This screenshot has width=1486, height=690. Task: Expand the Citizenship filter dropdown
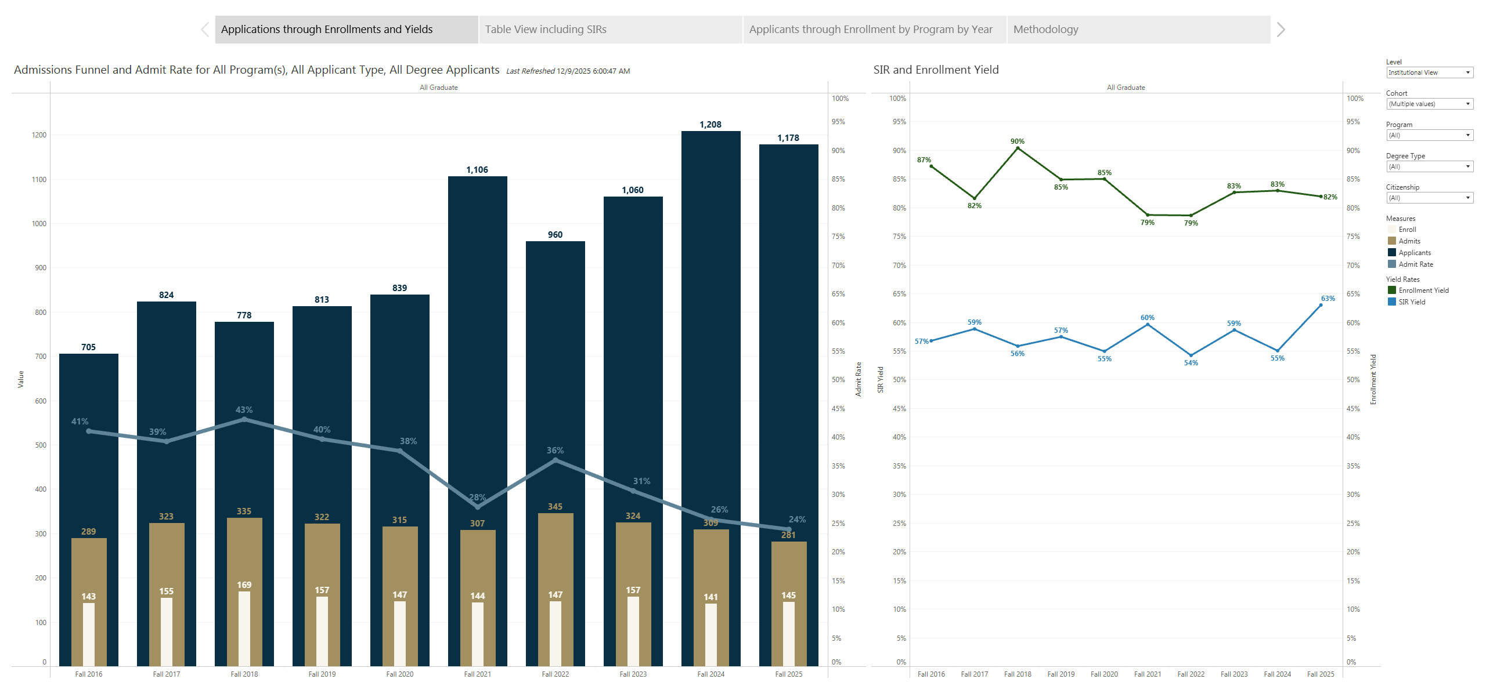pyautogui.click(x=1429, y=198)
